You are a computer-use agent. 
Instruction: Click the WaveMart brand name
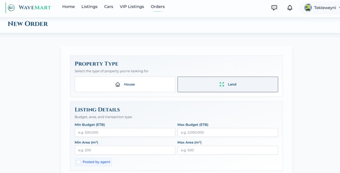(35, 8)
